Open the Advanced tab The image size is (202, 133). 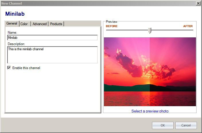coord(40,24)
